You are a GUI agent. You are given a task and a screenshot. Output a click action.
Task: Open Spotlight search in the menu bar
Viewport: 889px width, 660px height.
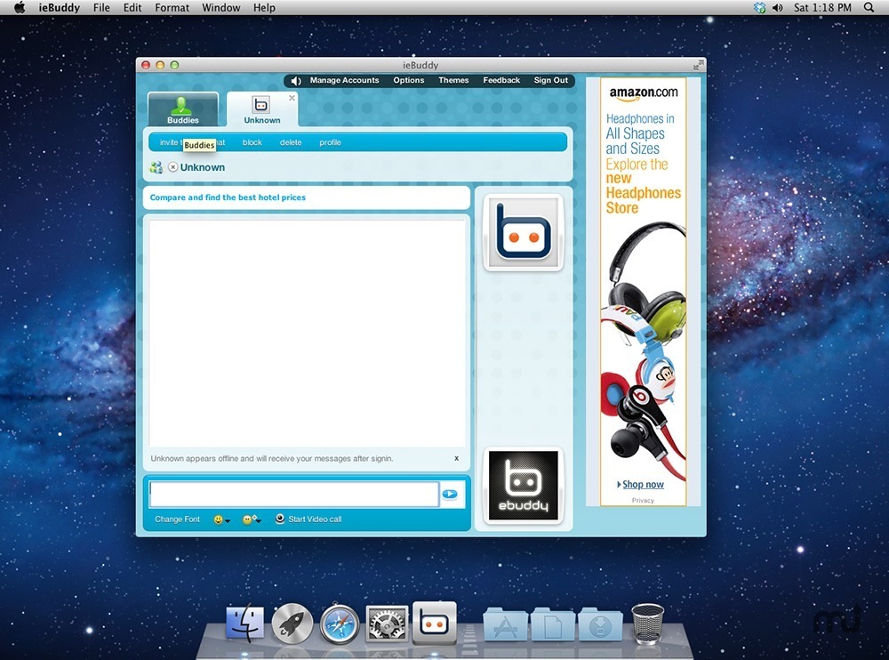coord(869,7)
